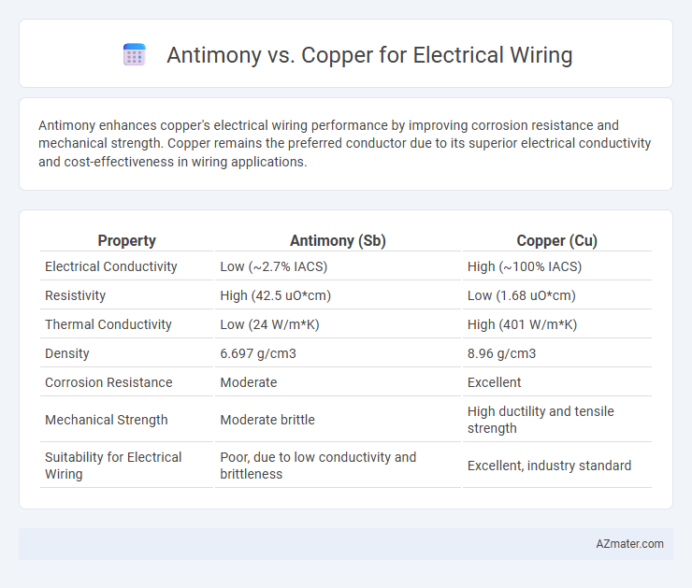
Task: Click the 'Excellent' corrosion resistance cell
Action: [x=495, y=382]
